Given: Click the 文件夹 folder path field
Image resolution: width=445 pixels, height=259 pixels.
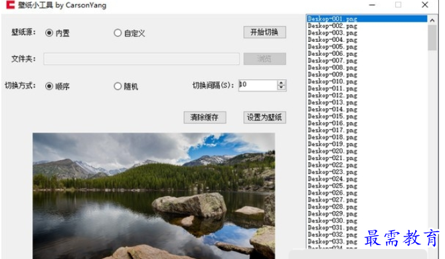Looking at the screenshot, I should (141, 58).
